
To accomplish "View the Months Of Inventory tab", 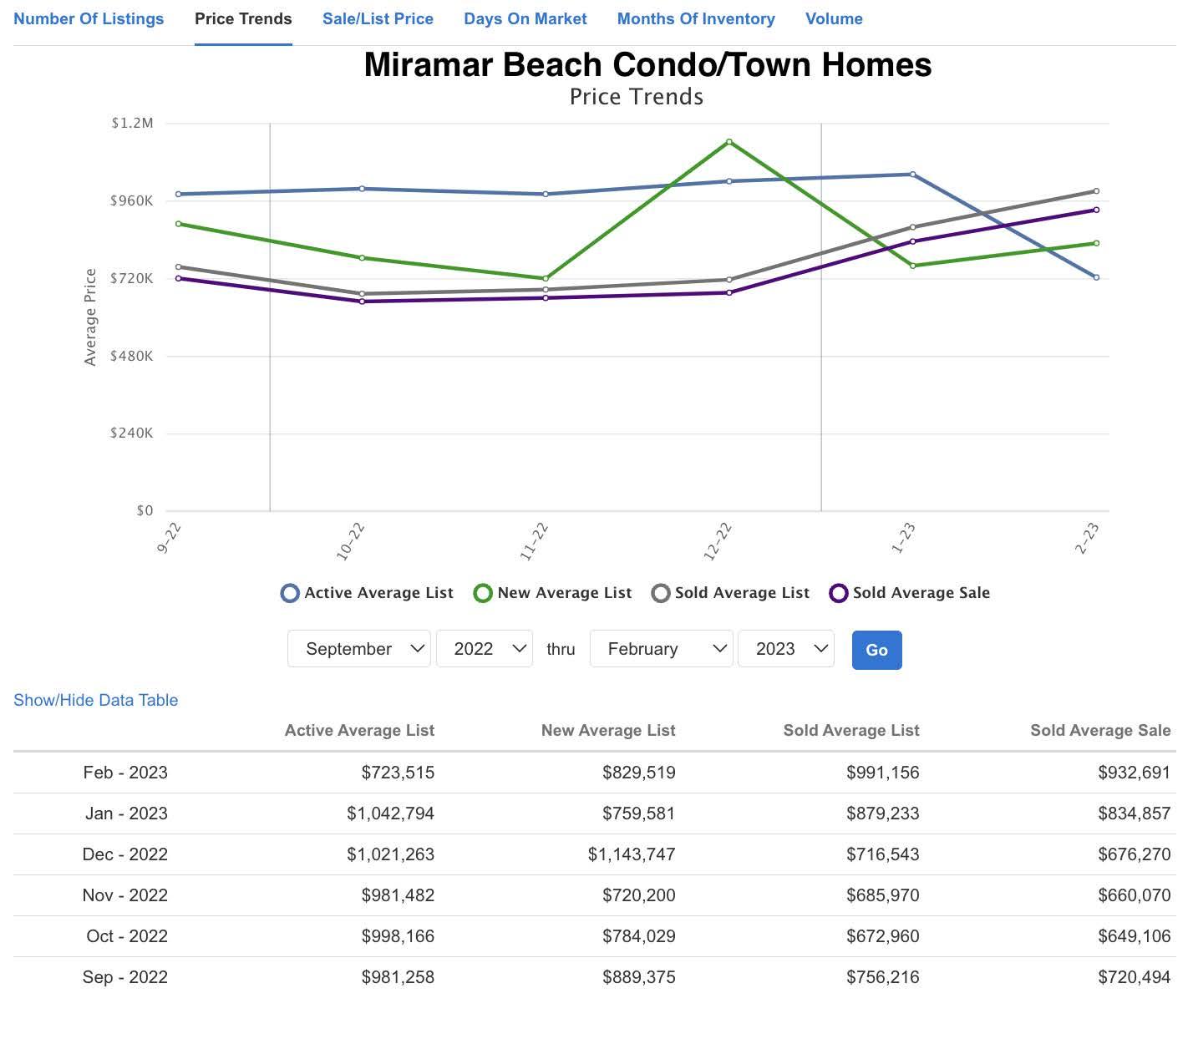I will point(696,18).
